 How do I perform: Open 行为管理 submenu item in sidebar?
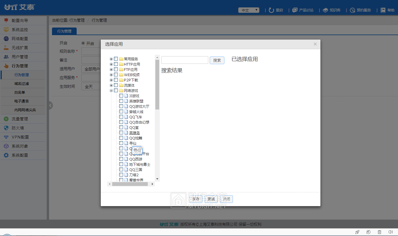tap(22, 75)
